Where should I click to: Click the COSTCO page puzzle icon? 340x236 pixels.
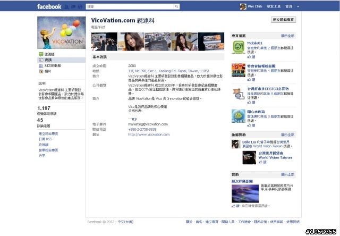coord(239,94)
